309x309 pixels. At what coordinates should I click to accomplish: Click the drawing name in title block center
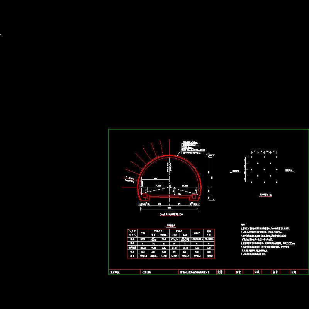pos(194,272)
